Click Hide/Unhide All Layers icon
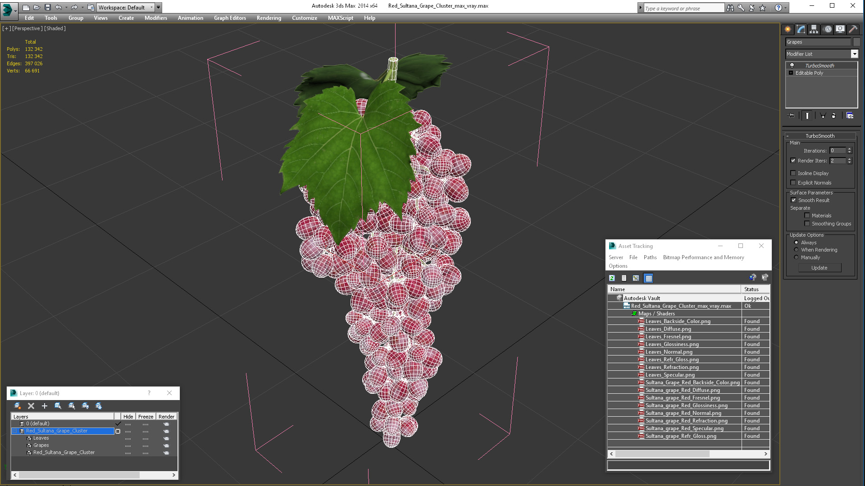This screenshot has height=486, width=865. pyautogui.click(x=85, y=406)
